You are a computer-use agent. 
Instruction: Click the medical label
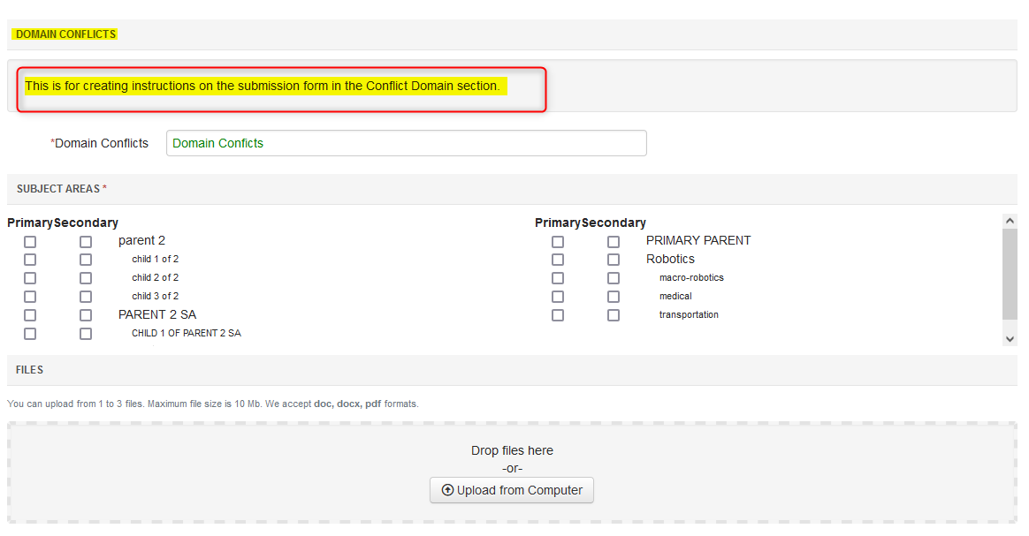pos(676,296)
